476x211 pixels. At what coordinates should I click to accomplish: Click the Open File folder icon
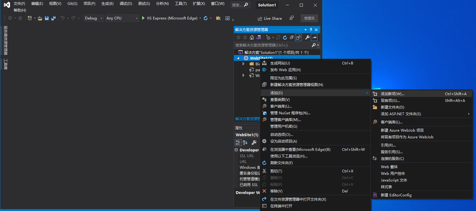point(40,18)
